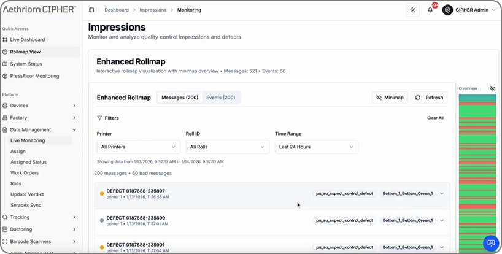The width and height of the screenshot is (502, 254).
Task: Open the Last 24 Hours dropdown
Action: 316,147
